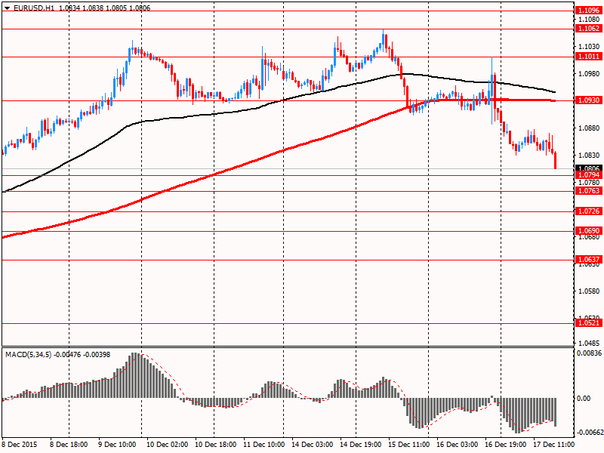Image resolution: width=604 pixels, height=453 pixels.
Task: Click the MACD zero level 0.00 label
Action: [584, 399]
